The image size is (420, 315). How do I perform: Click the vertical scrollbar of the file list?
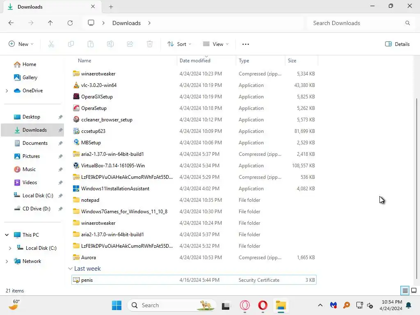point(417,189)
